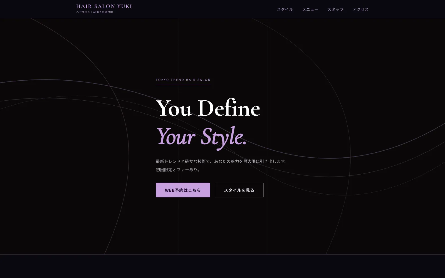Viewport: 445px width, 278px height.
Task: Click the word 'Define' in the headline
Action: click(229, 108)
